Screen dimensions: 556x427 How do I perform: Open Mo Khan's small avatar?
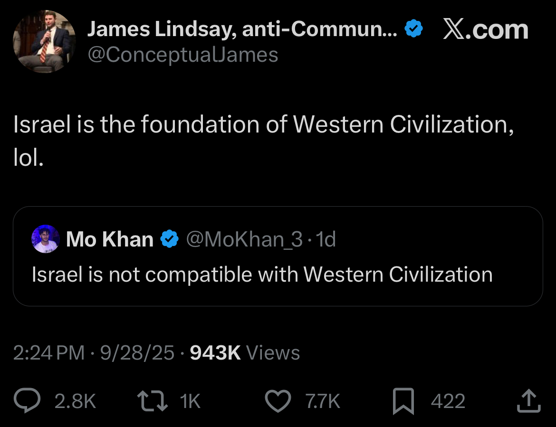coord(46,239)
